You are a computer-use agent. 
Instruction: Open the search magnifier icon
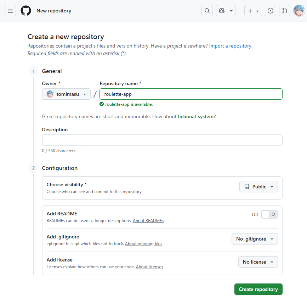(207, 11)
